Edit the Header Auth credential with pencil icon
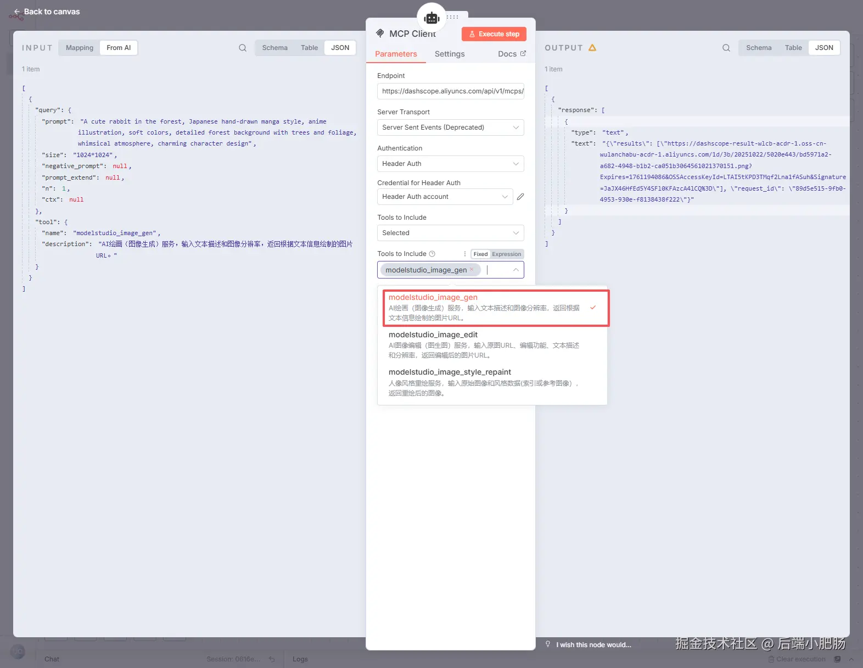Screen dimensions: 863x668 point(520,197)
